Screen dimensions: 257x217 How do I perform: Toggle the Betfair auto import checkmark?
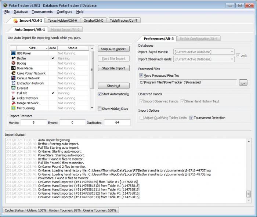tap(53, 58)
